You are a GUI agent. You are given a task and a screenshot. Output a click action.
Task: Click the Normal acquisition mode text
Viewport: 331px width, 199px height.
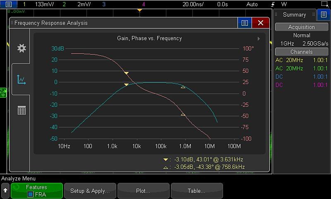click(302, 35)
